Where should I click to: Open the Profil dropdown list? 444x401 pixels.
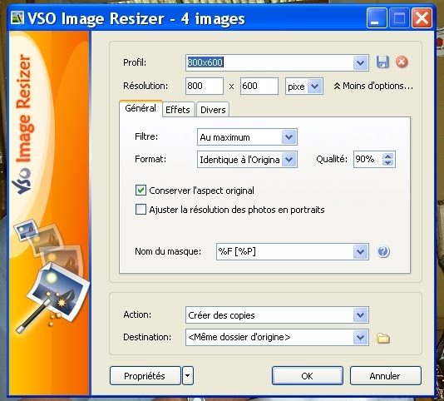pos(361,62)
